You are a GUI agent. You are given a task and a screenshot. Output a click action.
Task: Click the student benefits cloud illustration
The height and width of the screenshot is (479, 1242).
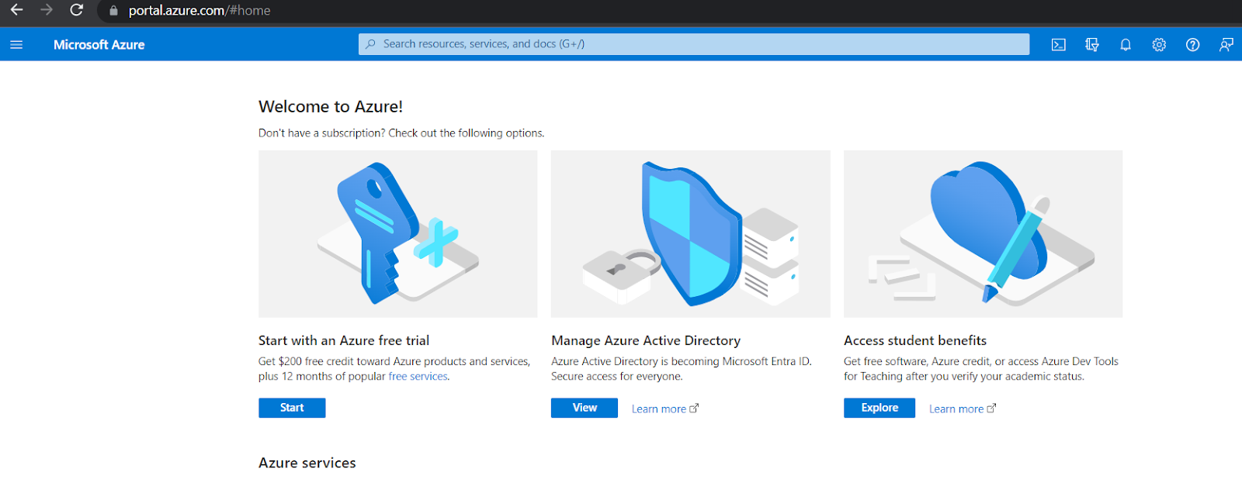pyautogui.click(x=983, y=233)
